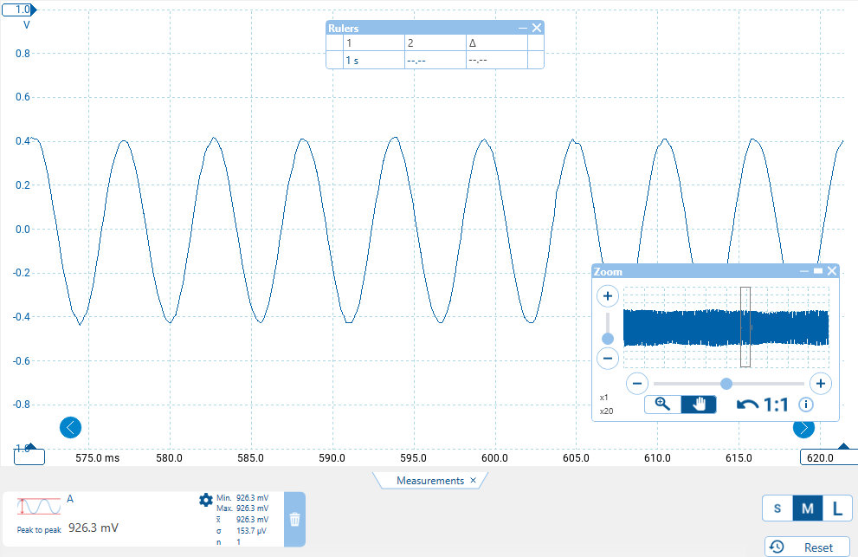Click the Reset measurements button
The image size is (858, 557).
(x=807, y=547)
